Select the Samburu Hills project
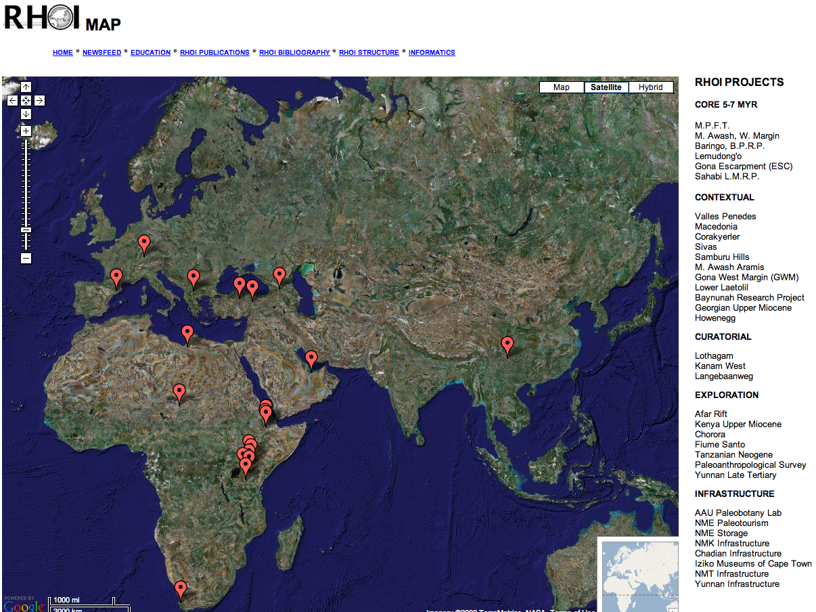This screenshot has width=816, height=612. (722, 257)
